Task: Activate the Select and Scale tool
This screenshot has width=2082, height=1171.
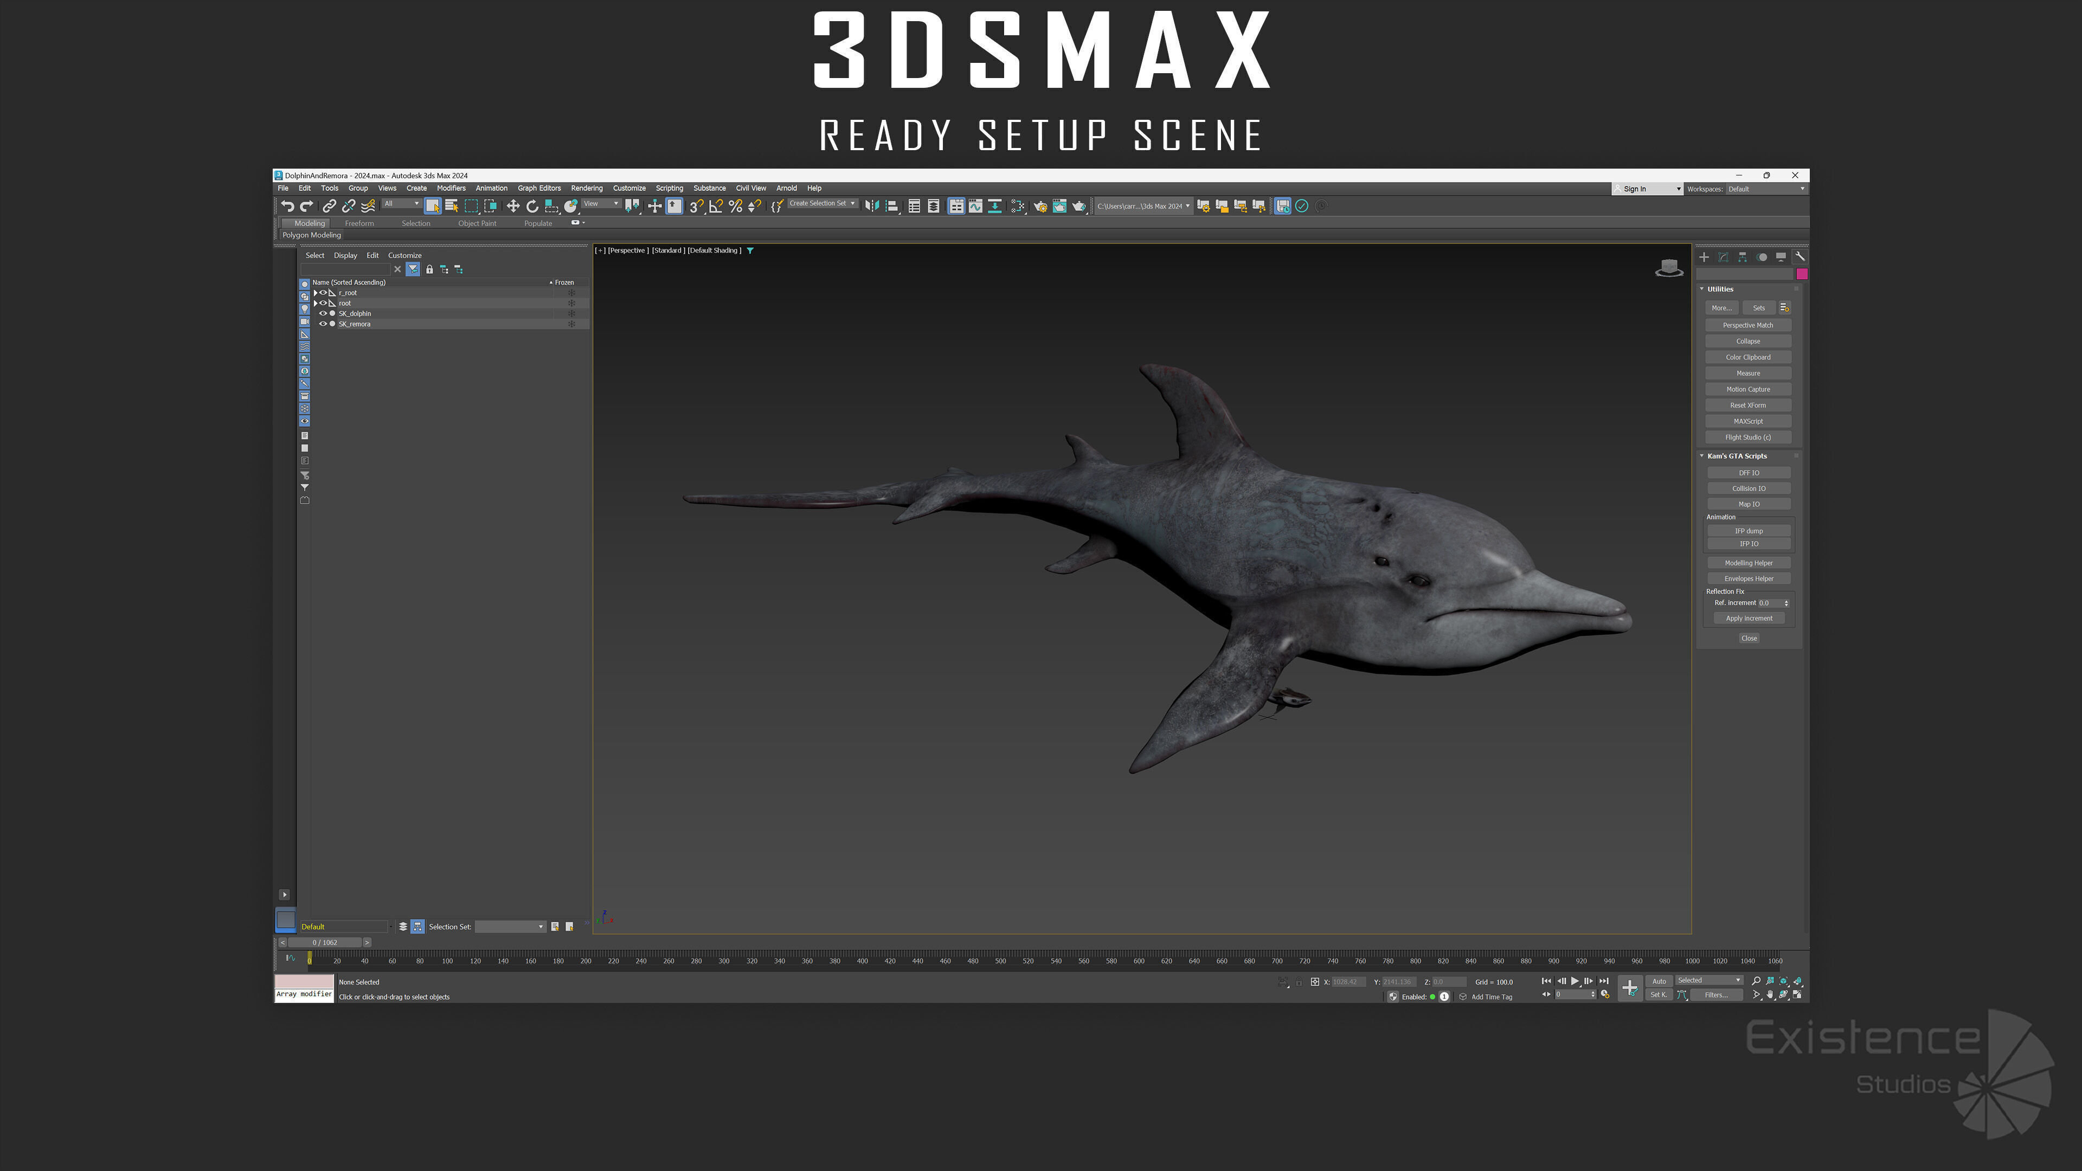Action: click(551, 206)
